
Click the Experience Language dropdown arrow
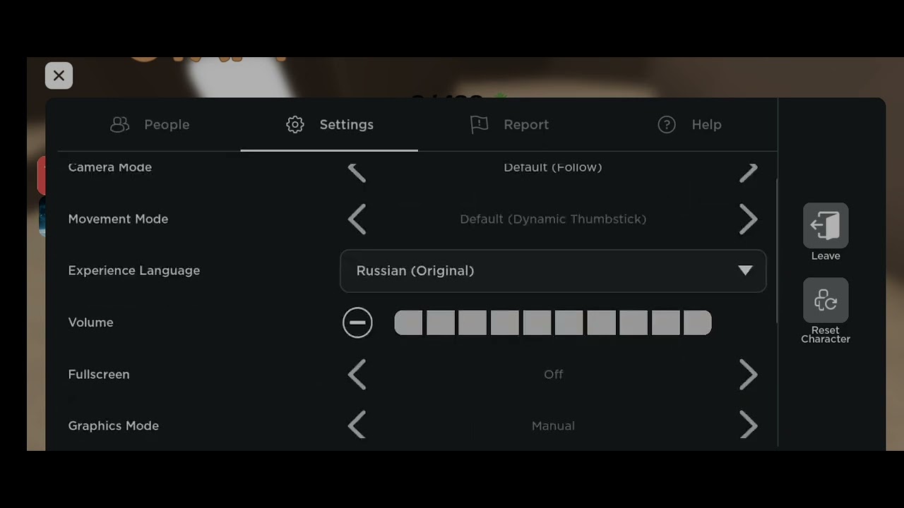click(x=745, y=271)
